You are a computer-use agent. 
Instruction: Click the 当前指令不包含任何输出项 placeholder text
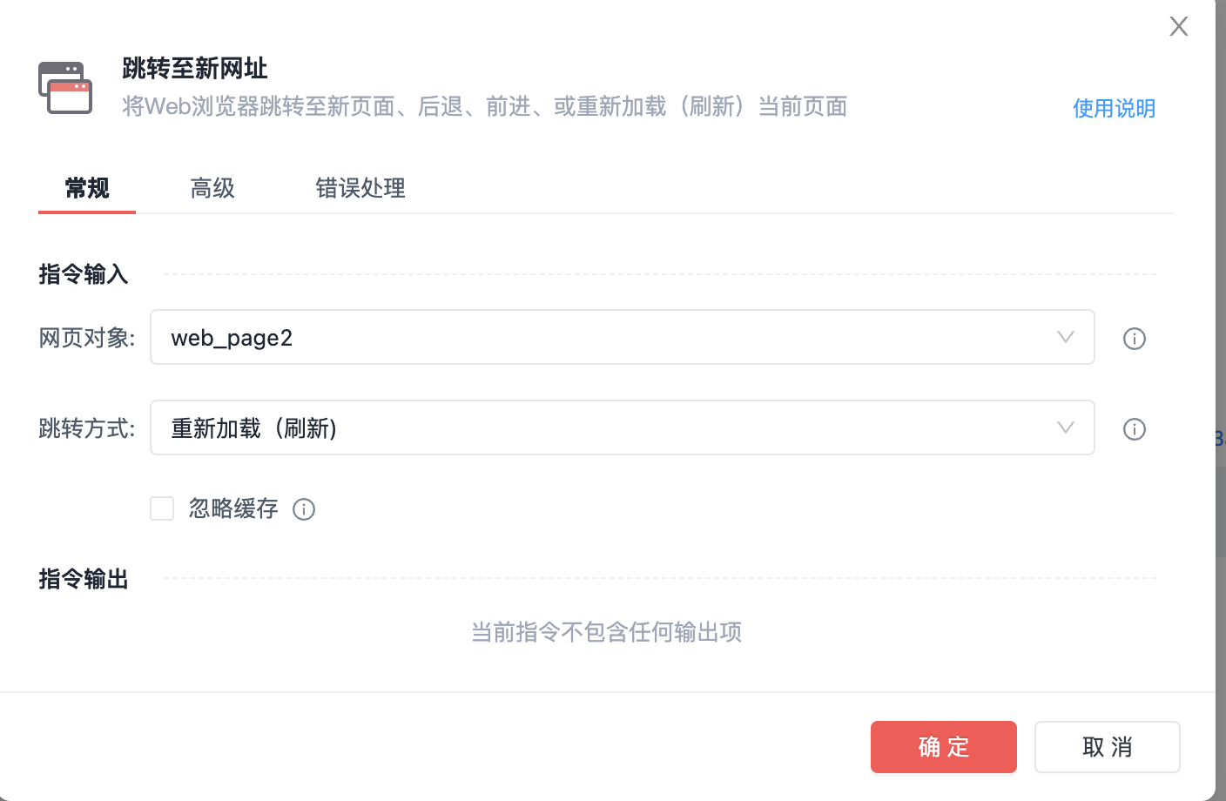(x=607, y=632)
